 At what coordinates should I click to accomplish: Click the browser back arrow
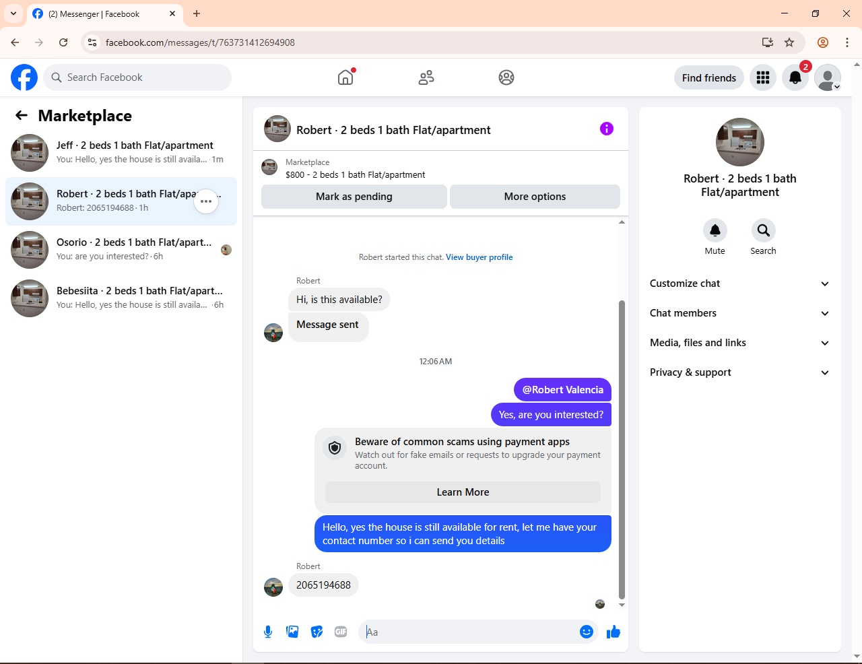(15, 42)
